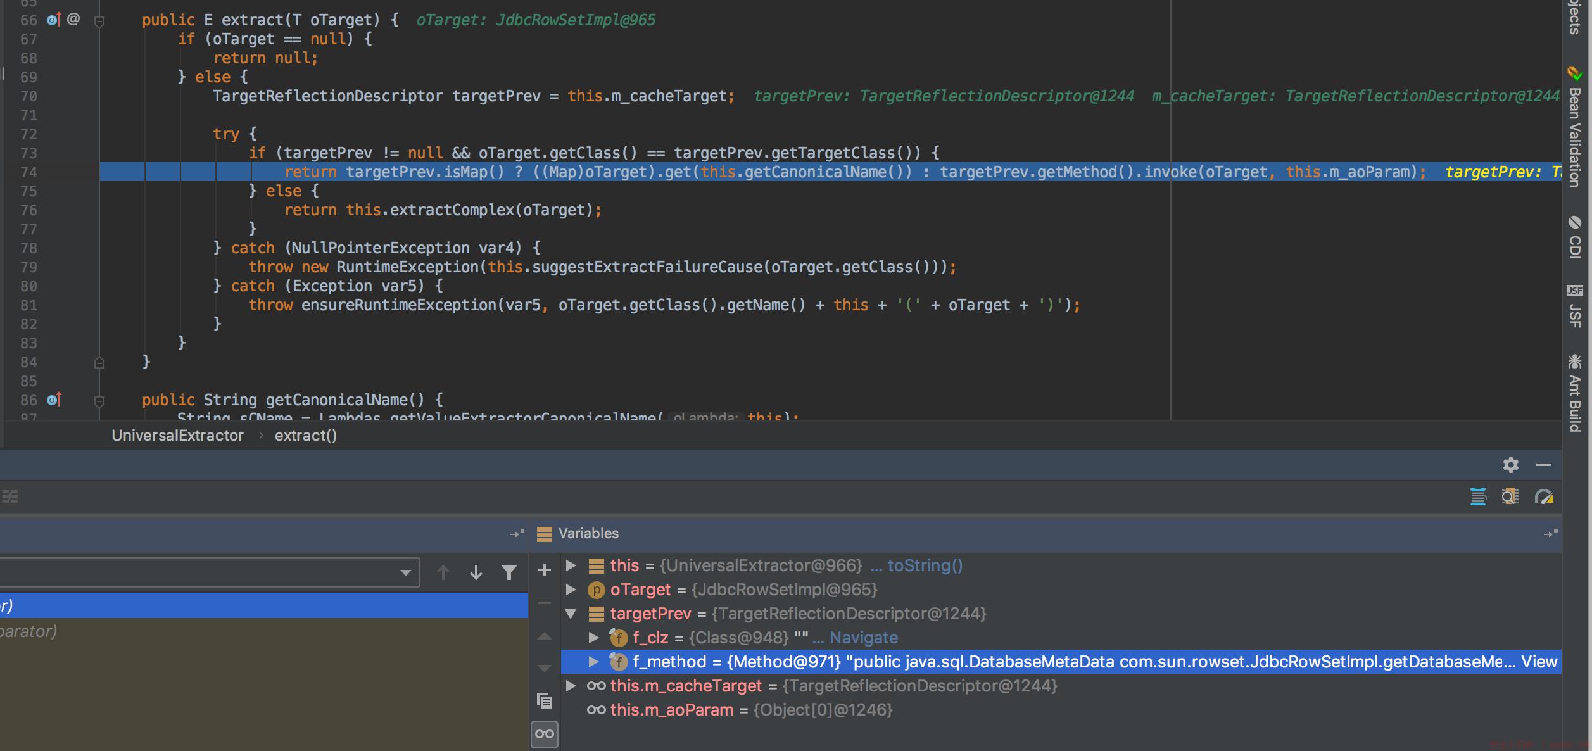Open the CDI tool window
Screen dimensions: 1592x751
coord(1575,238)
